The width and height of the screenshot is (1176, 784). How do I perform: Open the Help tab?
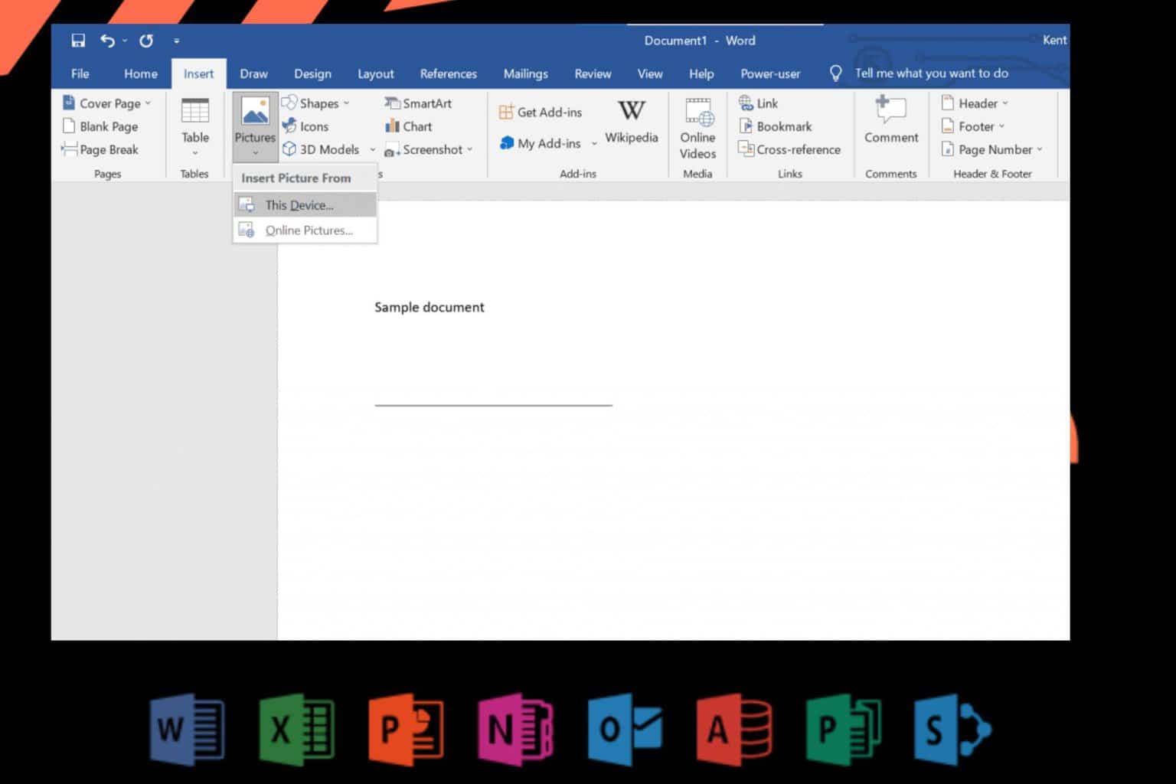[701, 73]
